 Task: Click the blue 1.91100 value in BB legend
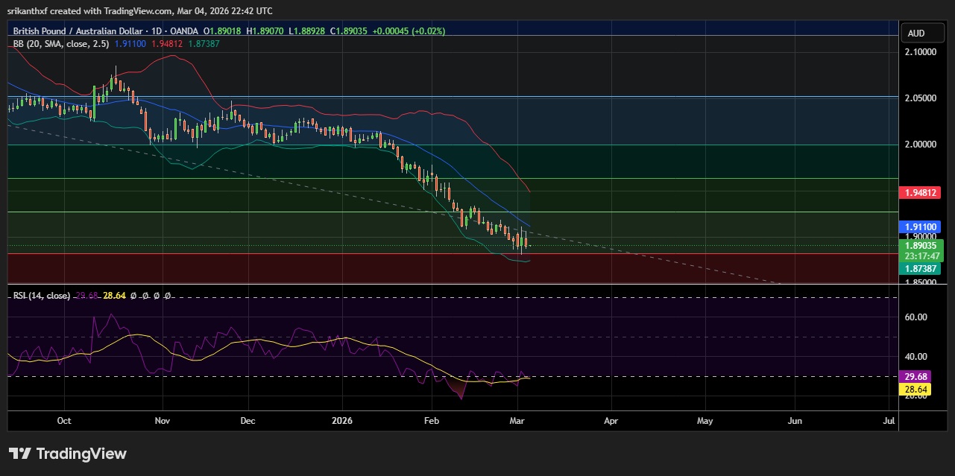130,44
